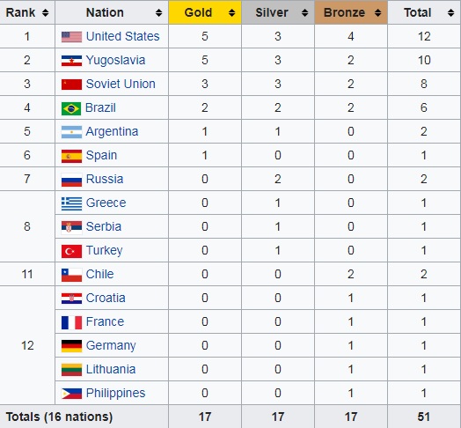This screenshot has height=428, width=461.
Task: Click the Turkey flag icon
Action: point(71,251)
